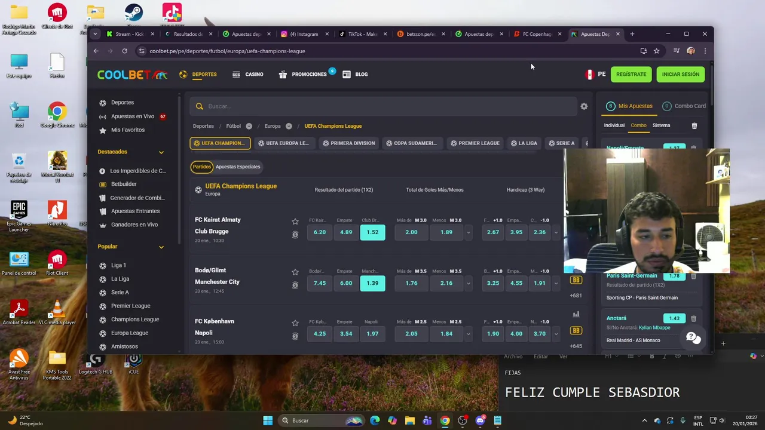Switch to Apuestas Especiales tab

click(238, 167)
